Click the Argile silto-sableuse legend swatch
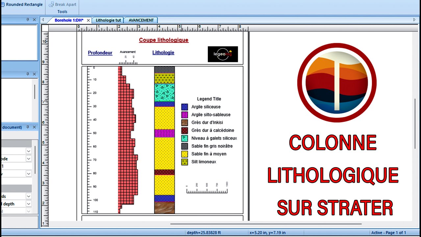 (185, 115)
